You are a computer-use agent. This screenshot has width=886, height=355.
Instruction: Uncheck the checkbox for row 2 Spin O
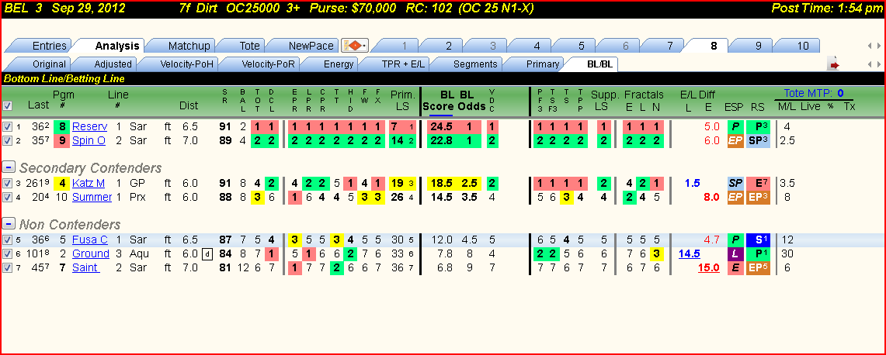click(7, 140)
